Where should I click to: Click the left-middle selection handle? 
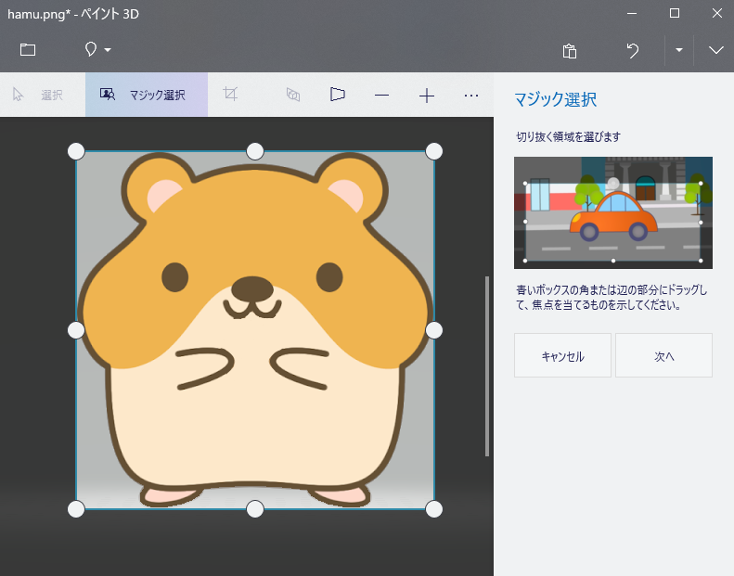76,330
